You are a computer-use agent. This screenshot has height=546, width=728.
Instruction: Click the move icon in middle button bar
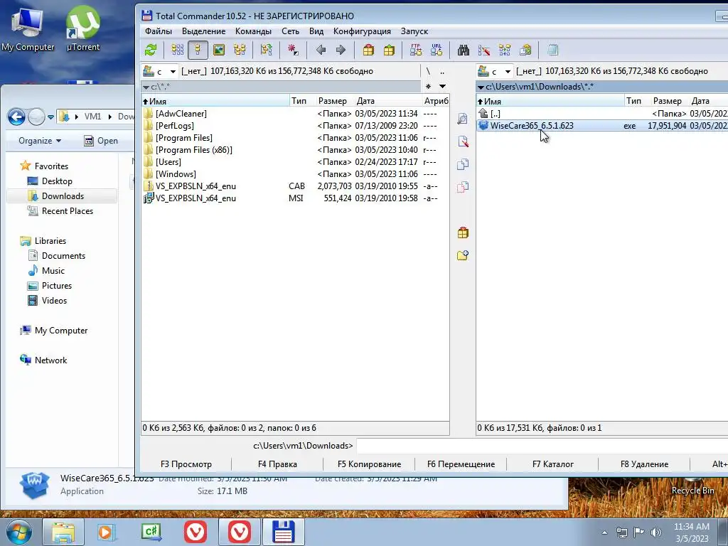pyautogui.click(x=463, y=187)
